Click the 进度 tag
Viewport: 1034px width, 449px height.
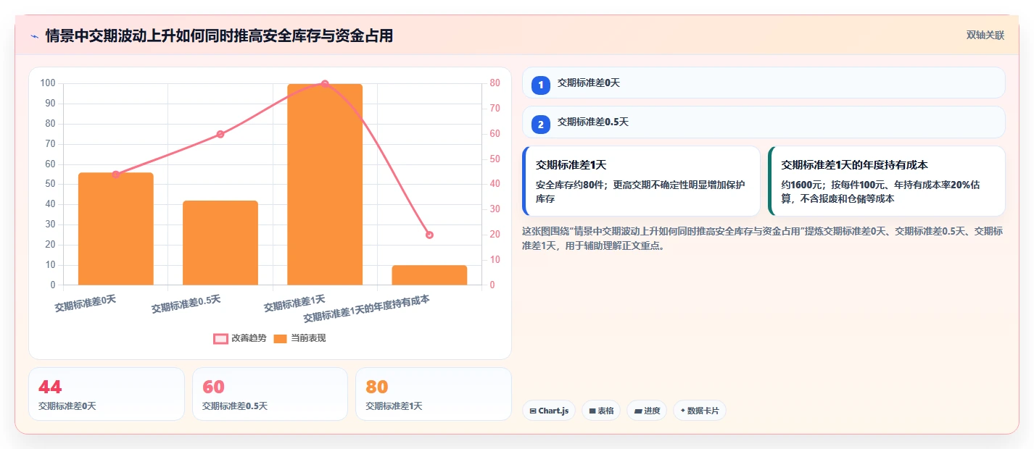coord(647,411)
